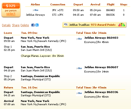Image resolution: width=131 pixels, height=109 pixels.
Task: Click JetBlue logo beside flight B60403
Action: pyautogui.click(x=79, y=39)
